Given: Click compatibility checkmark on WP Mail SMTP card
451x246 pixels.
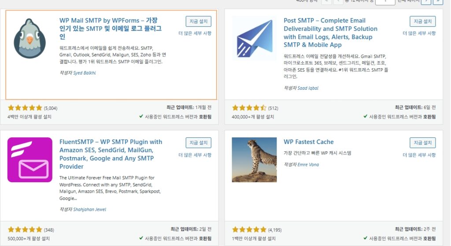Looking at the screenshot, I should click(141, 116).
